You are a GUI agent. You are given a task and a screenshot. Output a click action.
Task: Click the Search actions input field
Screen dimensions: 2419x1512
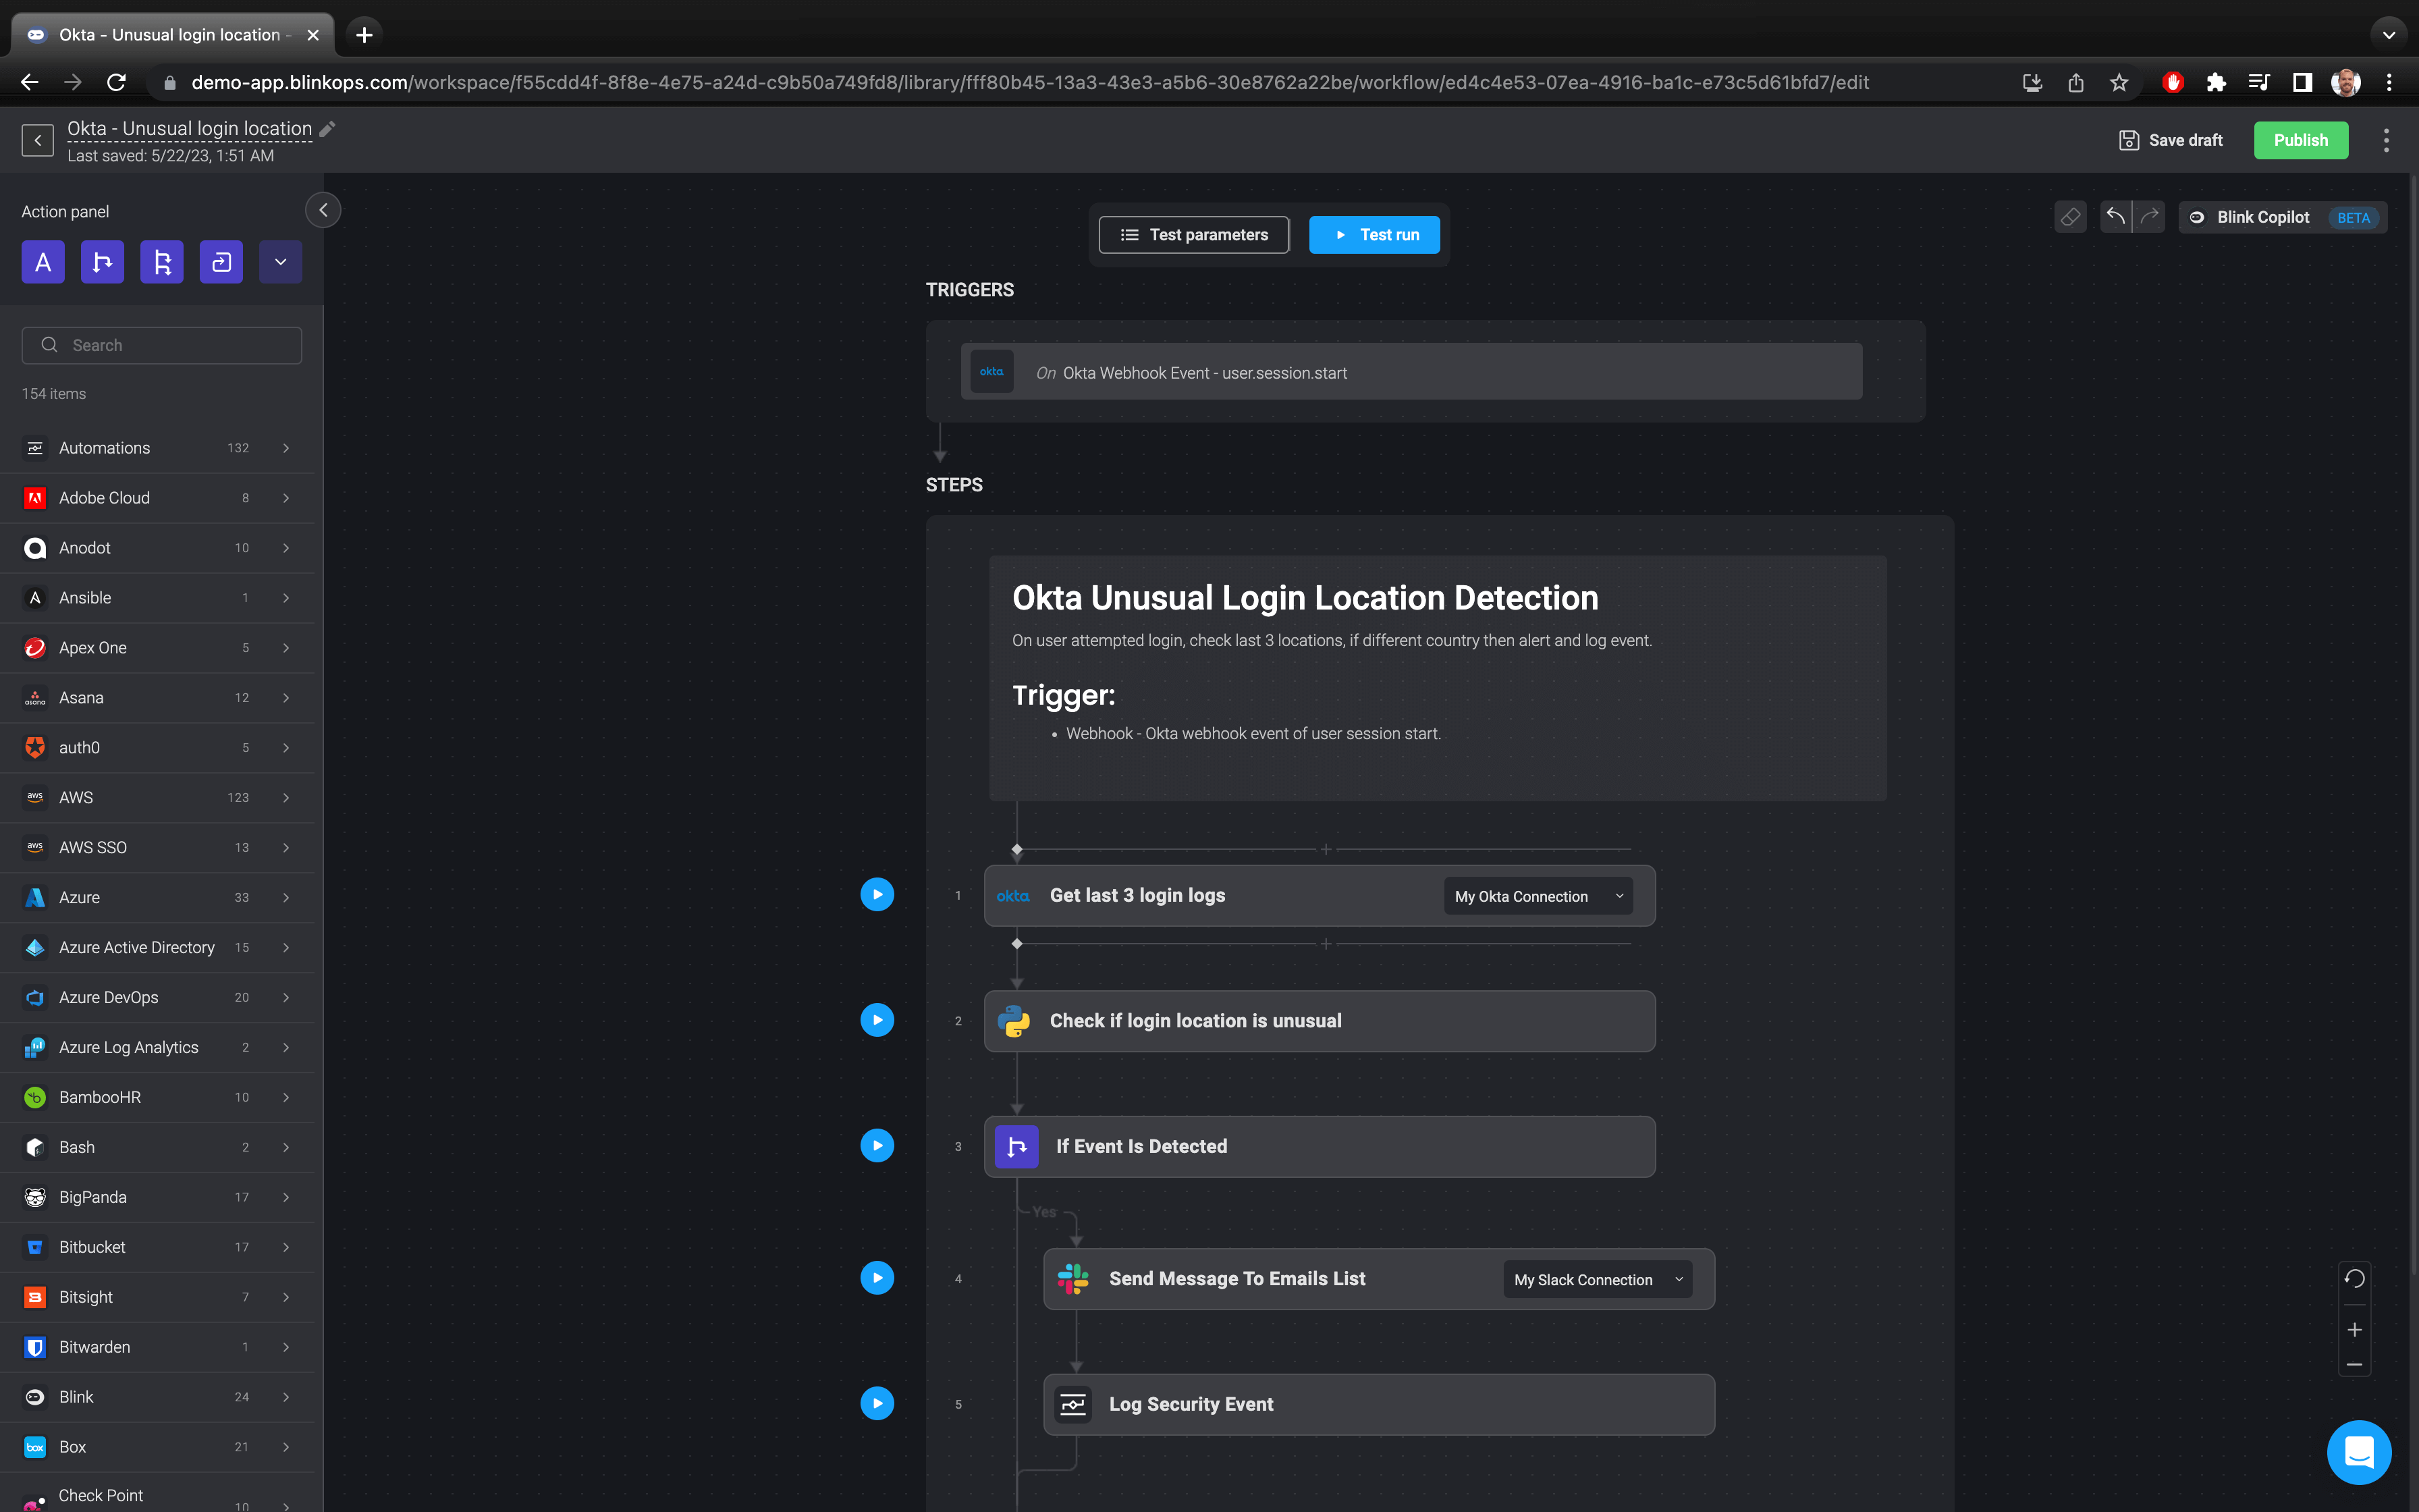click(162, 345)
